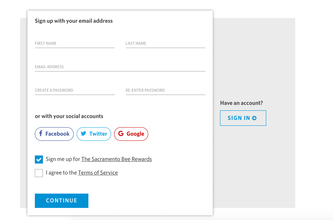Click the Sign In button text
Viewport: 333px width, 220px height.
pyautogui.click(x=239, y=118)
